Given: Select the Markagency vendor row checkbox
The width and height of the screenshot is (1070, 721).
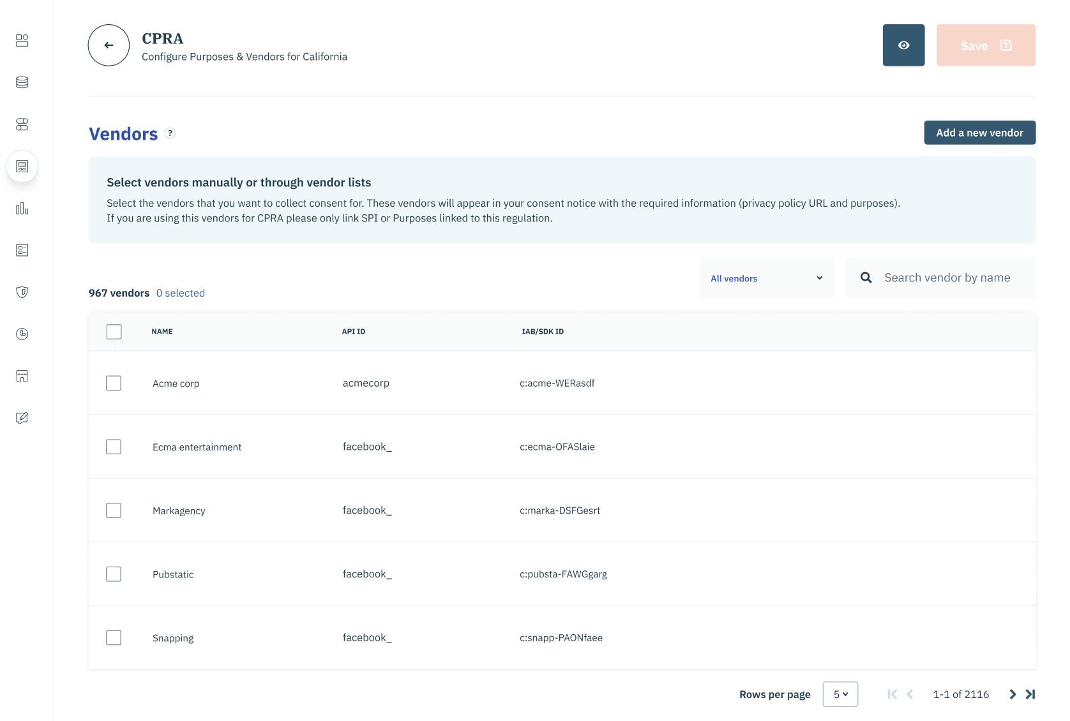Looking at the screenshot, I should tap(114, 510).
